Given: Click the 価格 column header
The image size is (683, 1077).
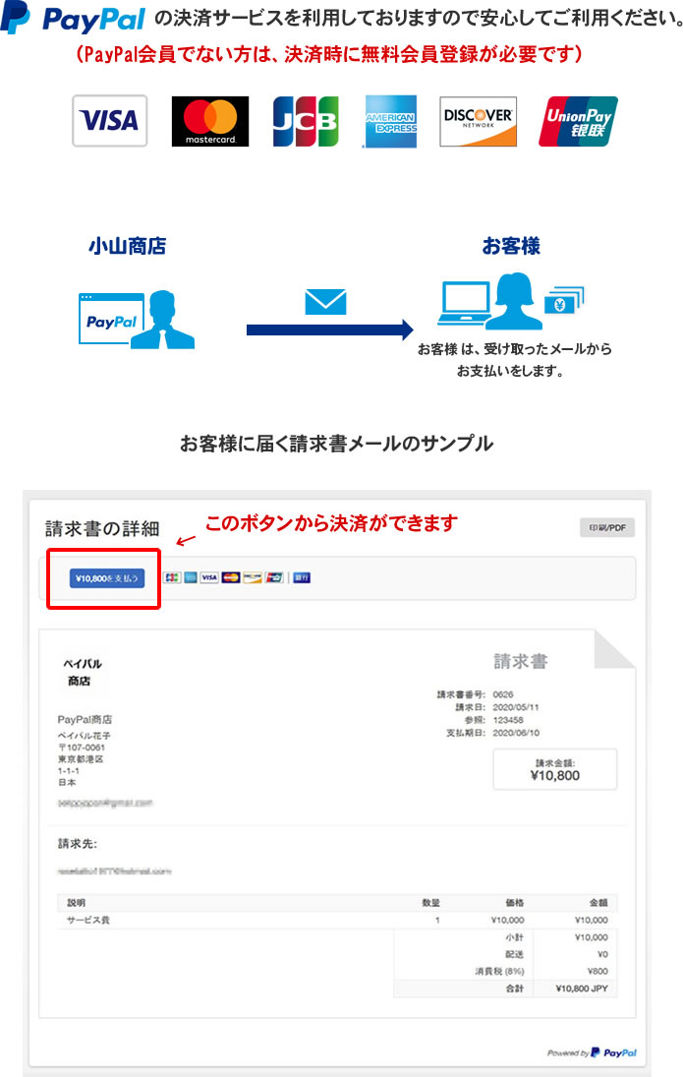Looking at the screenshot, I should [x=515, y=903].
